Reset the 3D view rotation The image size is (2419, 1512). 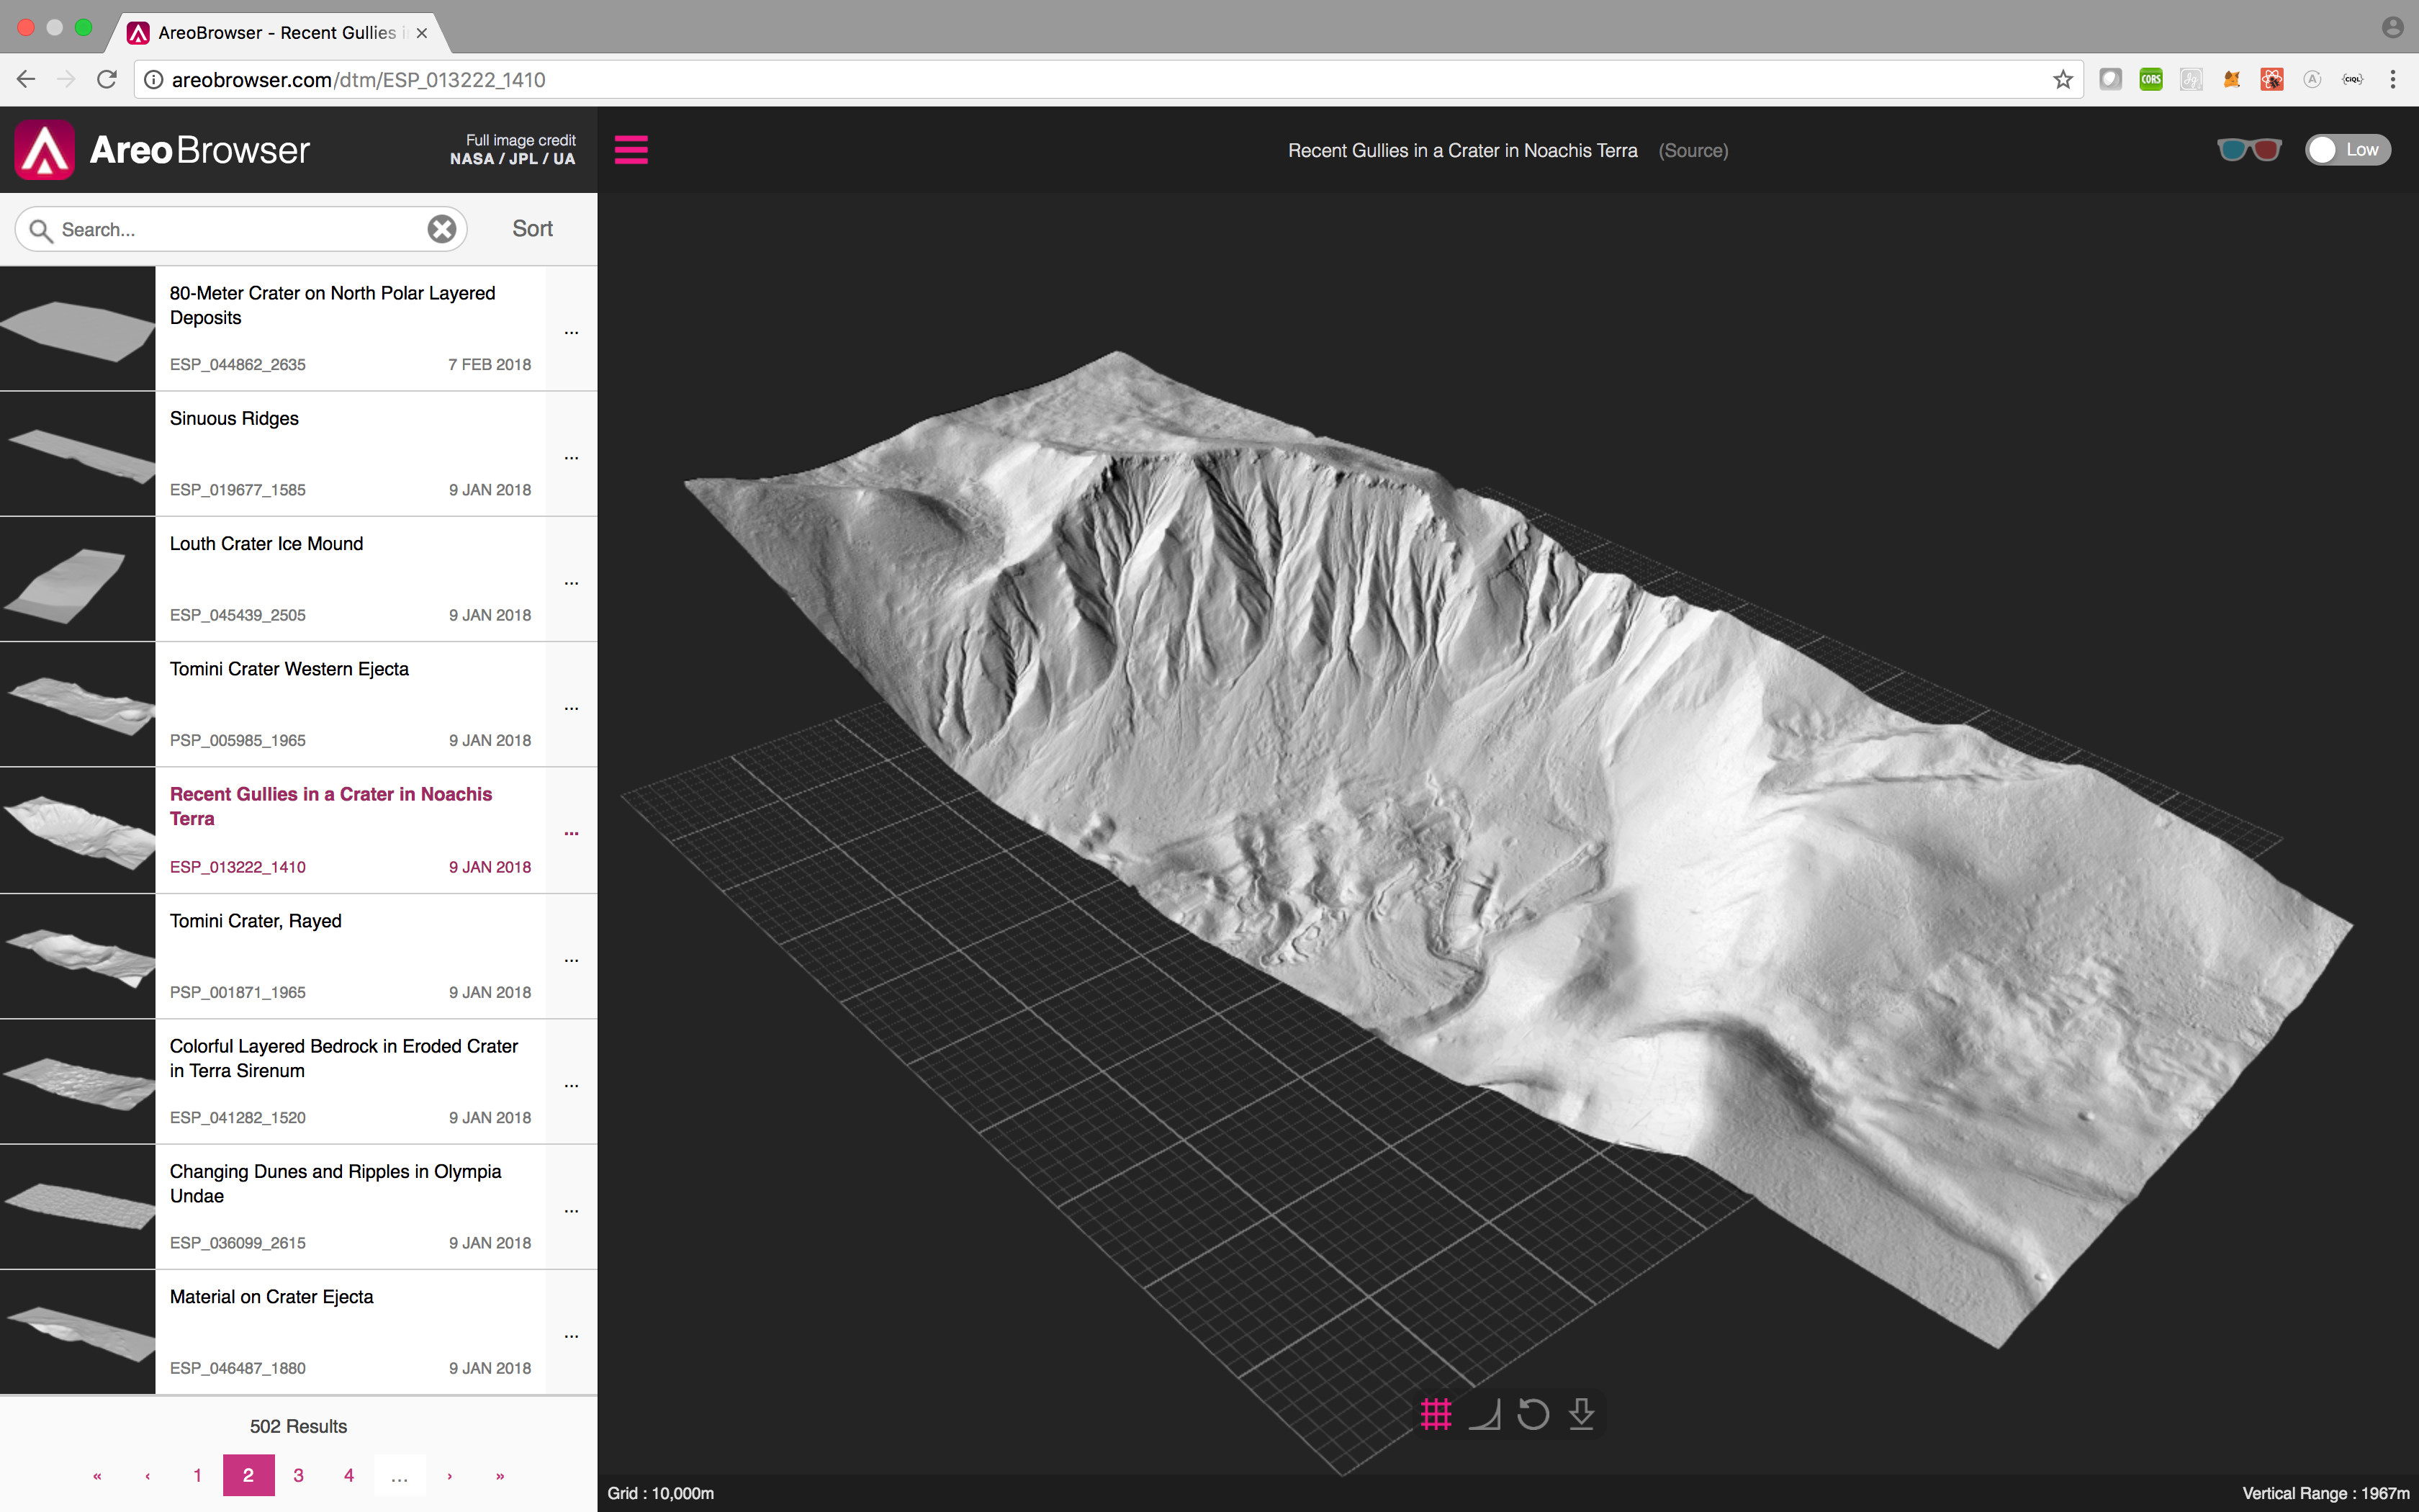(1532, 1413)
